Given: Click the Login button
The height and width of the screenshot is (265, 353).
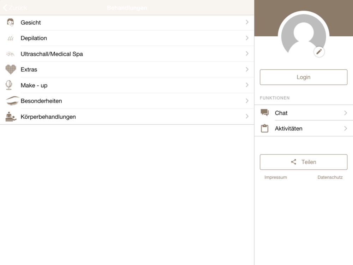Looking at the screenshot, I should (304, 77).
